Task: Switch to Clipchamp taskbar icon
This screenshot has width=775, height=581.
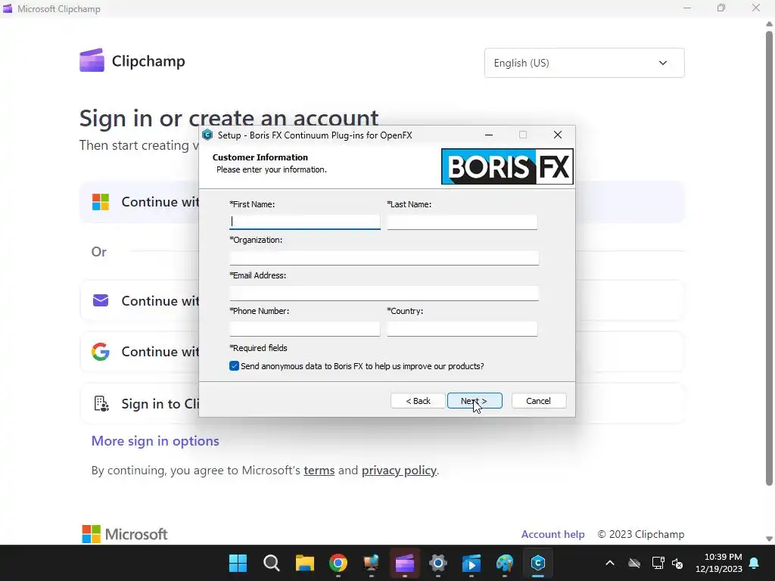Action: tap(405, 563)
